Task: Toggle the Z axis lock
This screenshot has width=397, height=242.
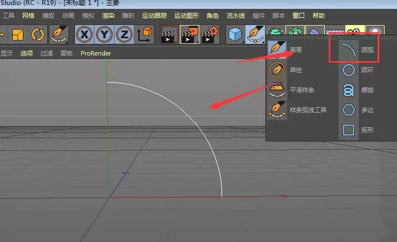Action: [x=124, y=34]
